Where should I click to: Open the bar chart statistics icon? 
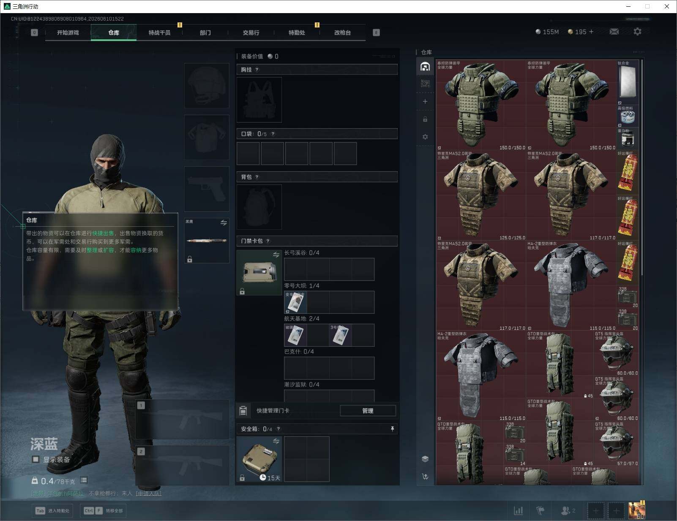pyautogui.click(x=518, y=511)
